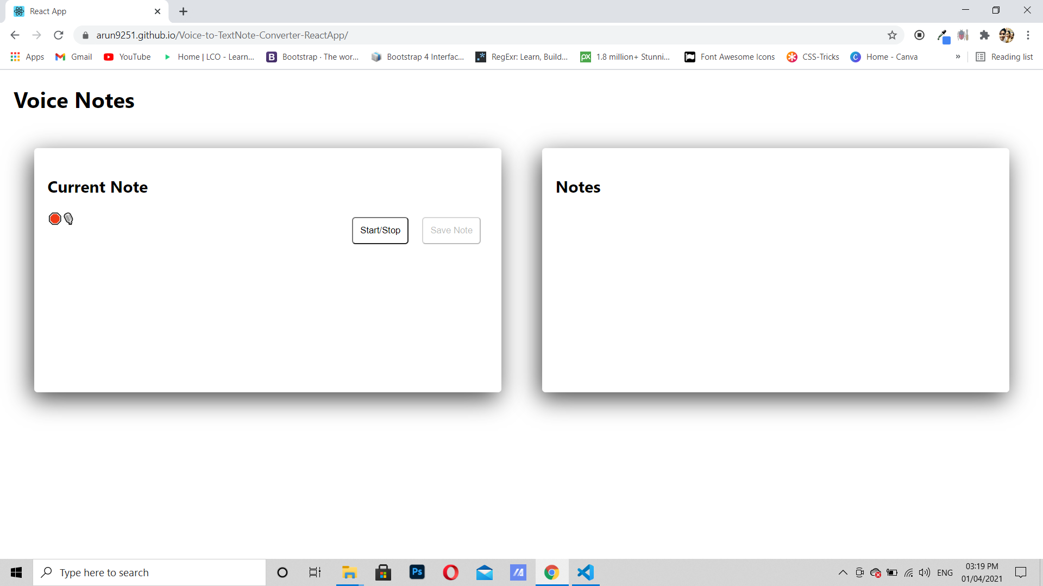The width and height of the screenshot is (1043, 586).
Task: Click the Start/Stop button
Action: click(x=380, y=230)
